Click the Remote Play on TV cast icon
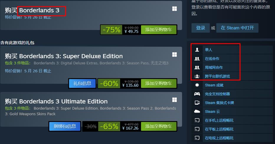Viewport: 275px width, 144px height. [197, 138]
